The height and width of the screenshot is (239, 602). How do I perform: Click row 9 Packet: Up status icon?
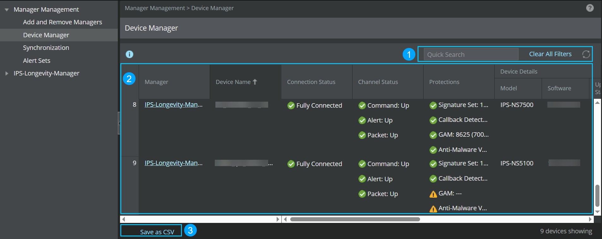[362, 194]
